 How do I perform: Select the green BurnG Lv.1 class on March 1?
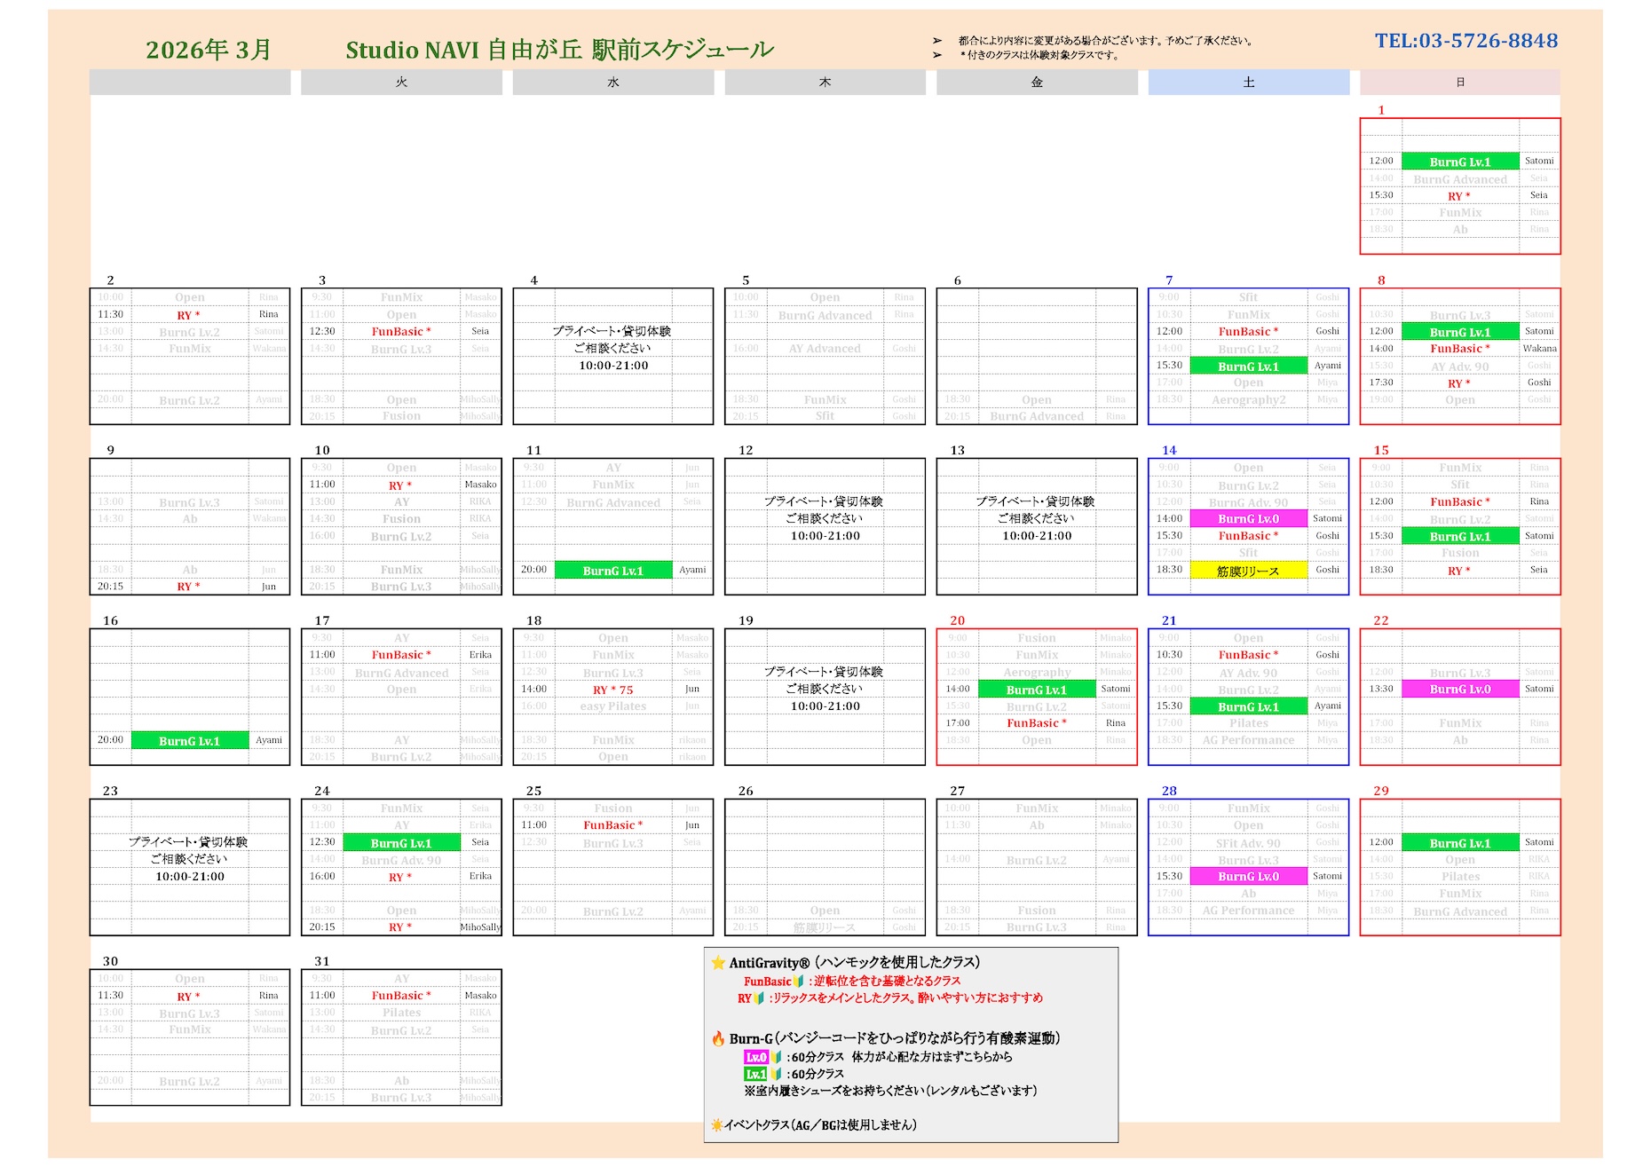[1460, 162]
